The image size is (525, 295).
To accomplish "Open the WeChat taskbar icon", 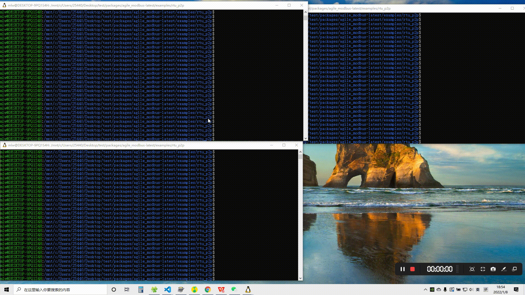I will pyautogui.click(x=234, y=290).
